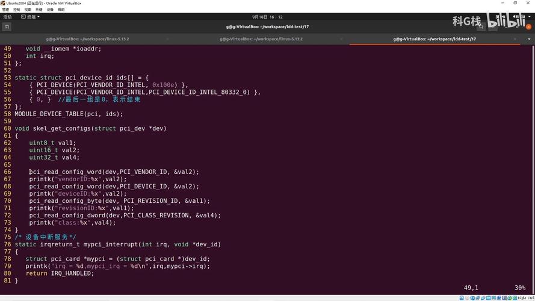Image resolution: width=535 pixels, height=301 pixels.
Task: Click the Right Ctrl host key label
Action: [526, 298]
